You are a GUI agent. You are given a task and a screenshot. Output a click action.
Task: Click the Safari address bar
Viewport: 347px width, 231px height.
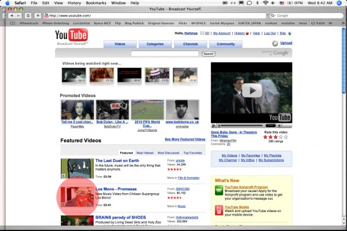(x=155, y=15)
